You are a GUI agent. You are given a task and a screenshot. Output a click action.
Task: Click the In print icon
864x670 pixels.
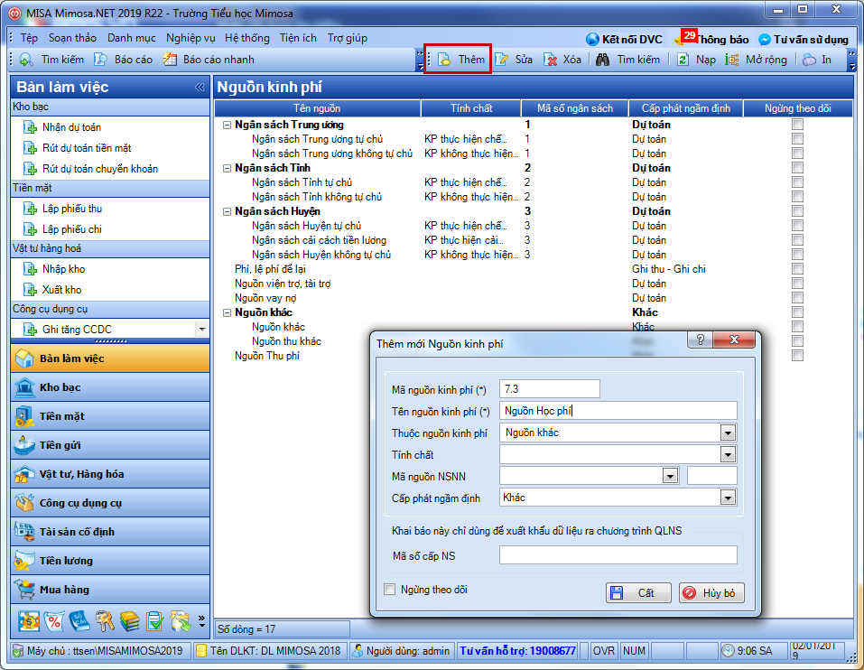tap(809, 60)
